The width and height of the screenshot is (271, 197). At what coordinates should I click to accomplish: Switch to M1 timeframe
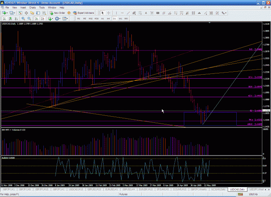[x=78, y=19]
